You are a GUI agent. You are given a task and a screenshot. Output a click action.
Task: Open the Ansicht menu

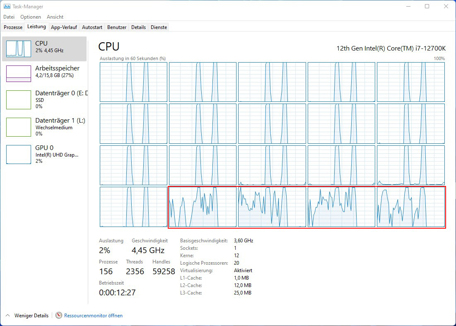[x=55, y=17]
